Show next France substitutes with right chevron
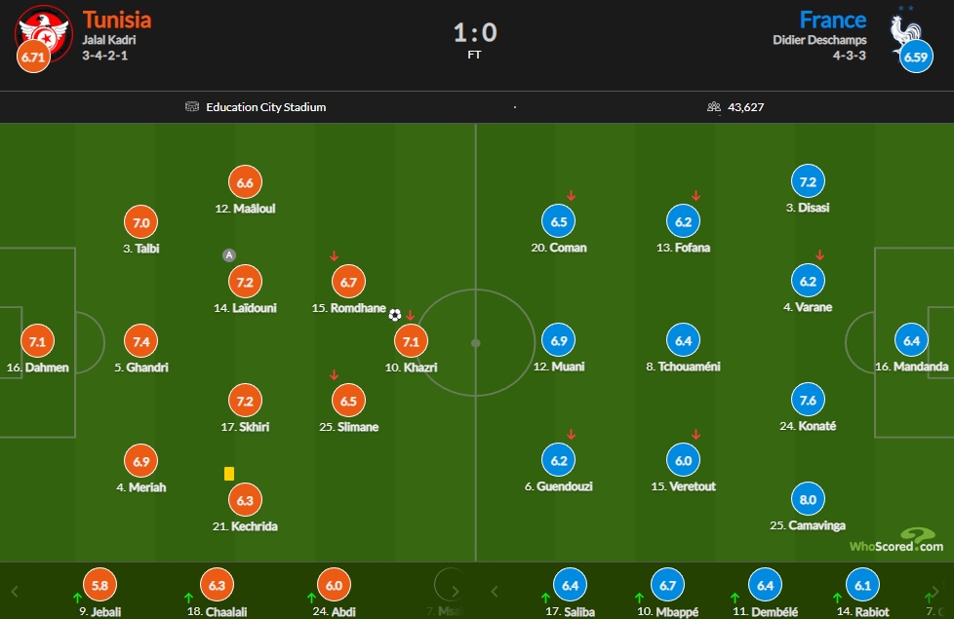 [x=934, y=591]
